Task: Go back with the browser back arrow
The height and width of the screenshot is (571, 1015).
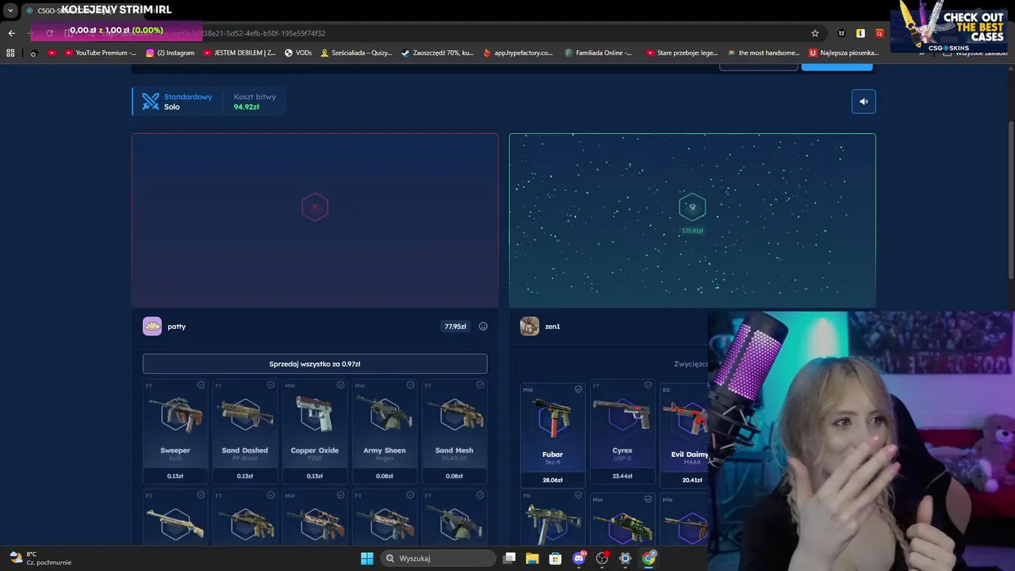Action: tap(11, 33)
